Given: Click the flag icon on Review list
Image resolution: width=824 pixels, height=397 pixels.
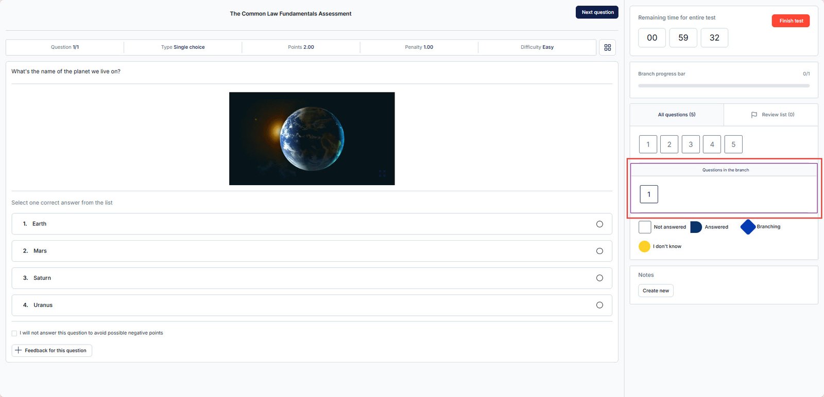Looking at the screenshot, I should pos(754,115).
